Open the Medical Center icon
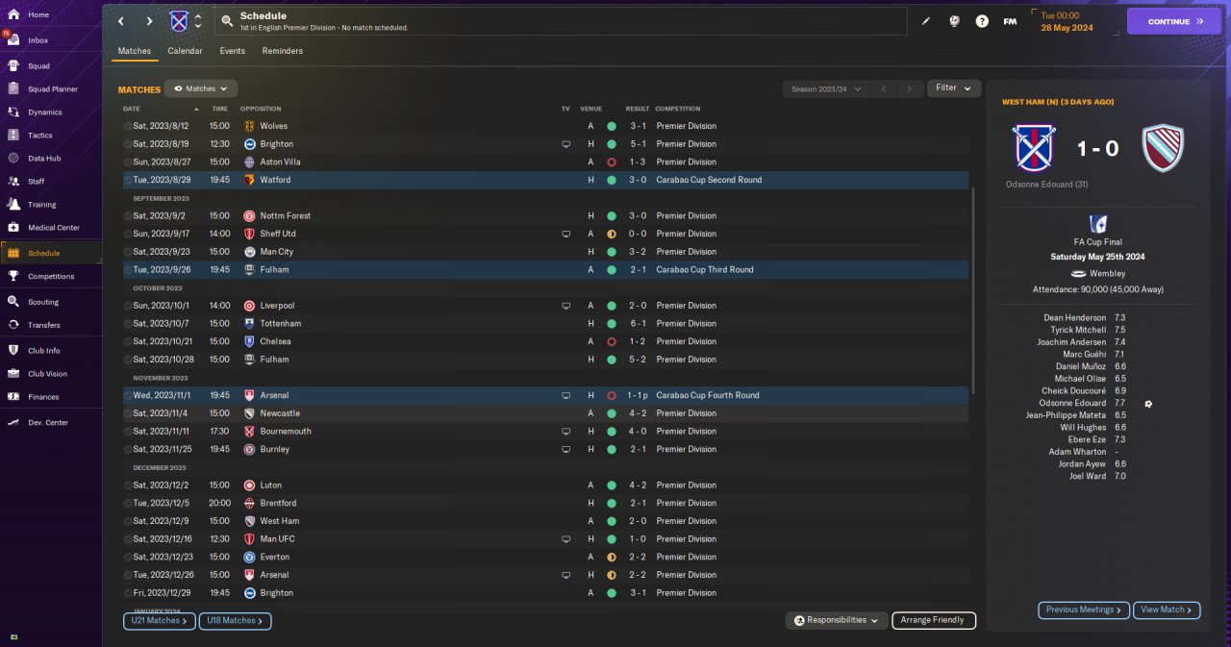This screenshot has height=647, width=1231. [13, 228]
